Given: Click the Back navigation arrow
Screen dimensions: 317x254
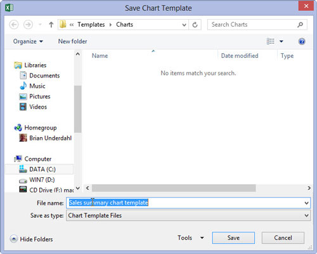Looking at the screenshot, I should [14, 25].
